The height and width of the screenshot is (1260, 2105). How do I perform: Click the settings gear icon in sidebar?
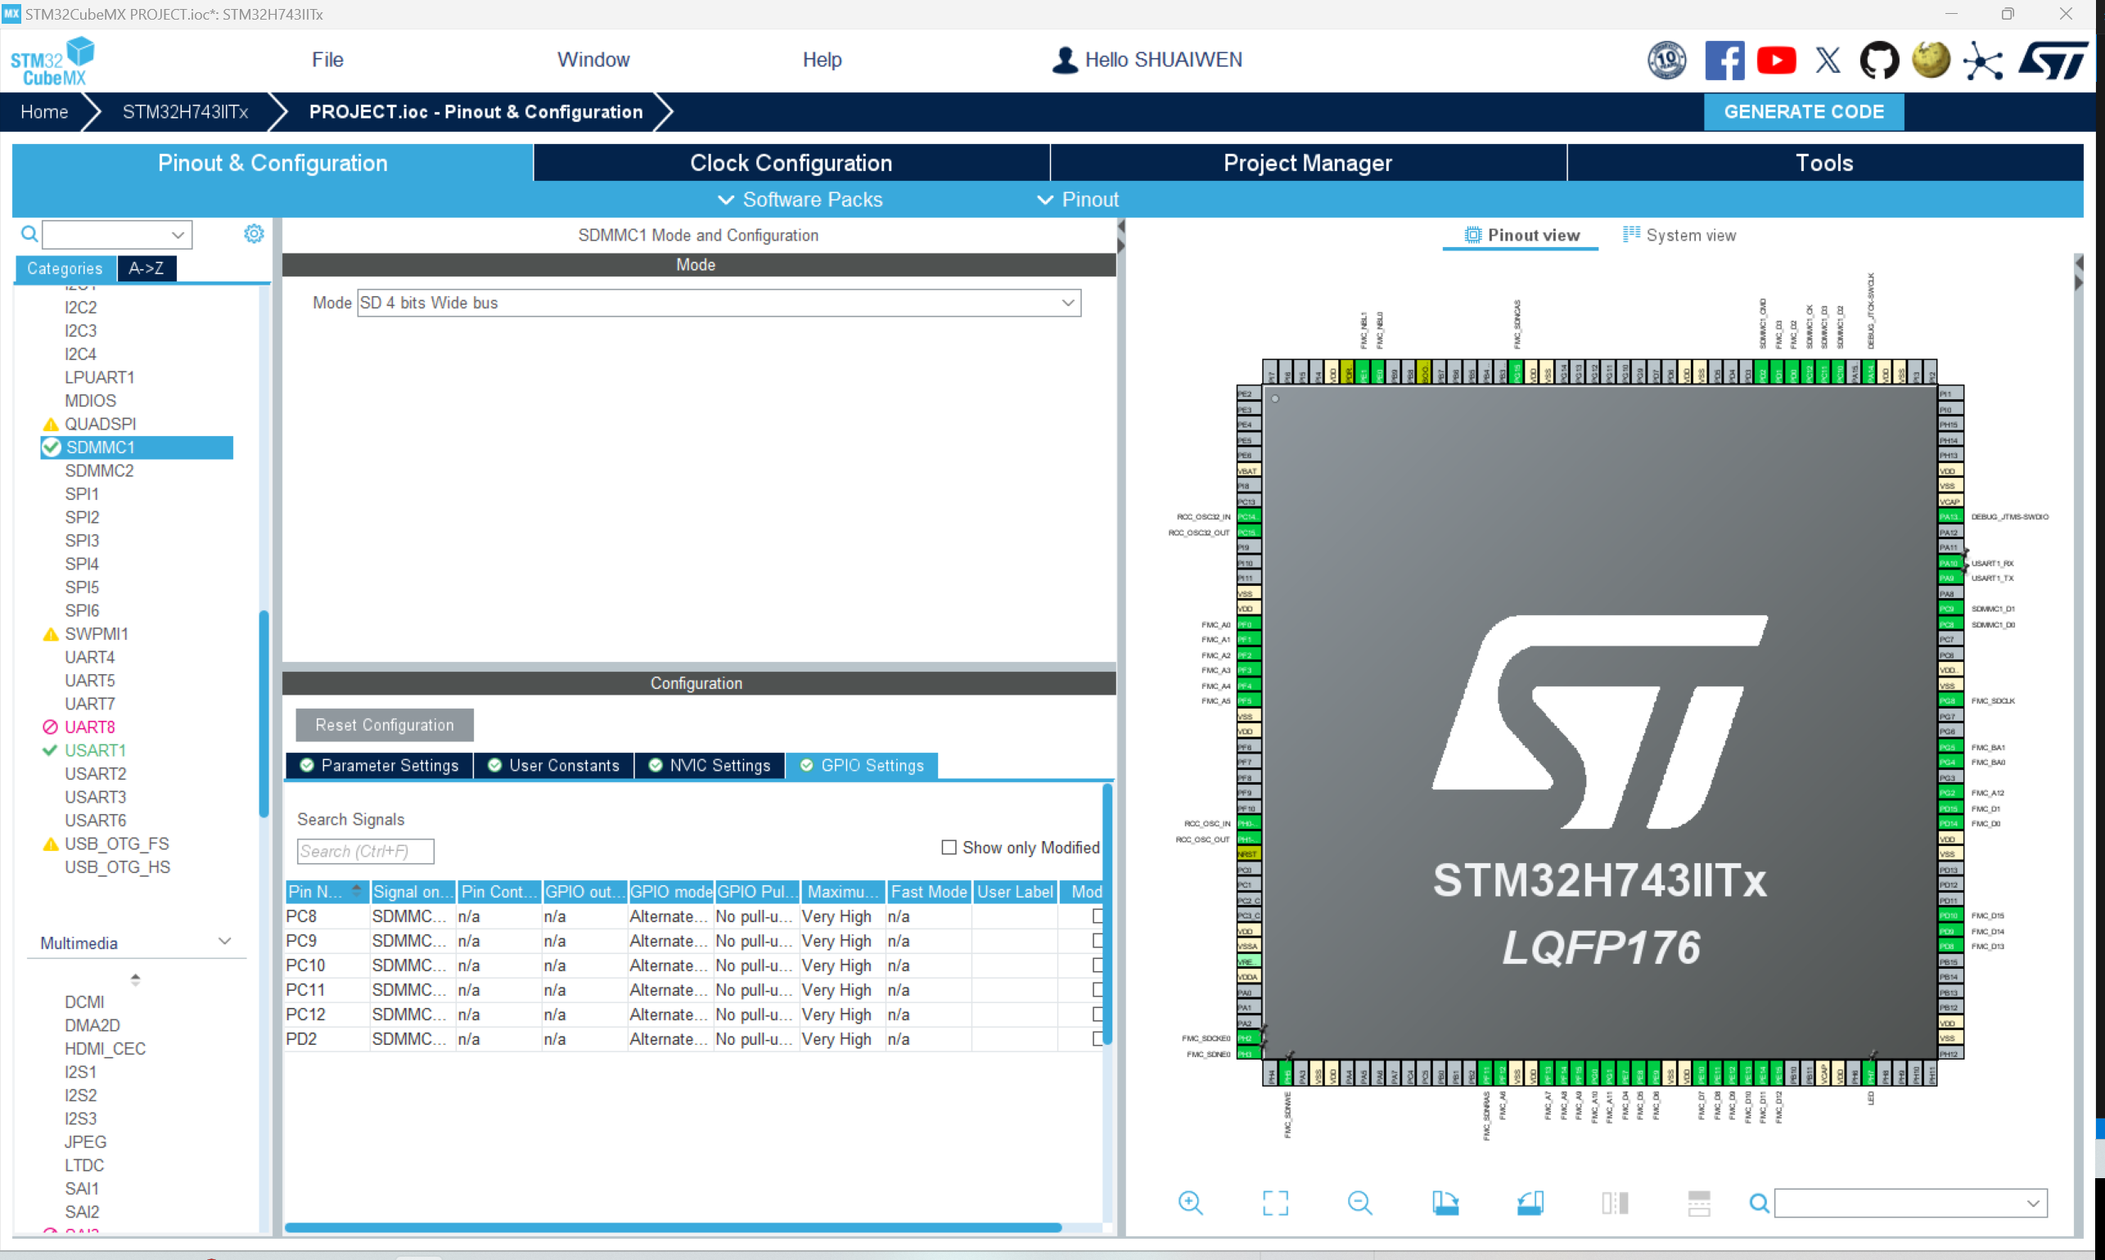[254, 234]
